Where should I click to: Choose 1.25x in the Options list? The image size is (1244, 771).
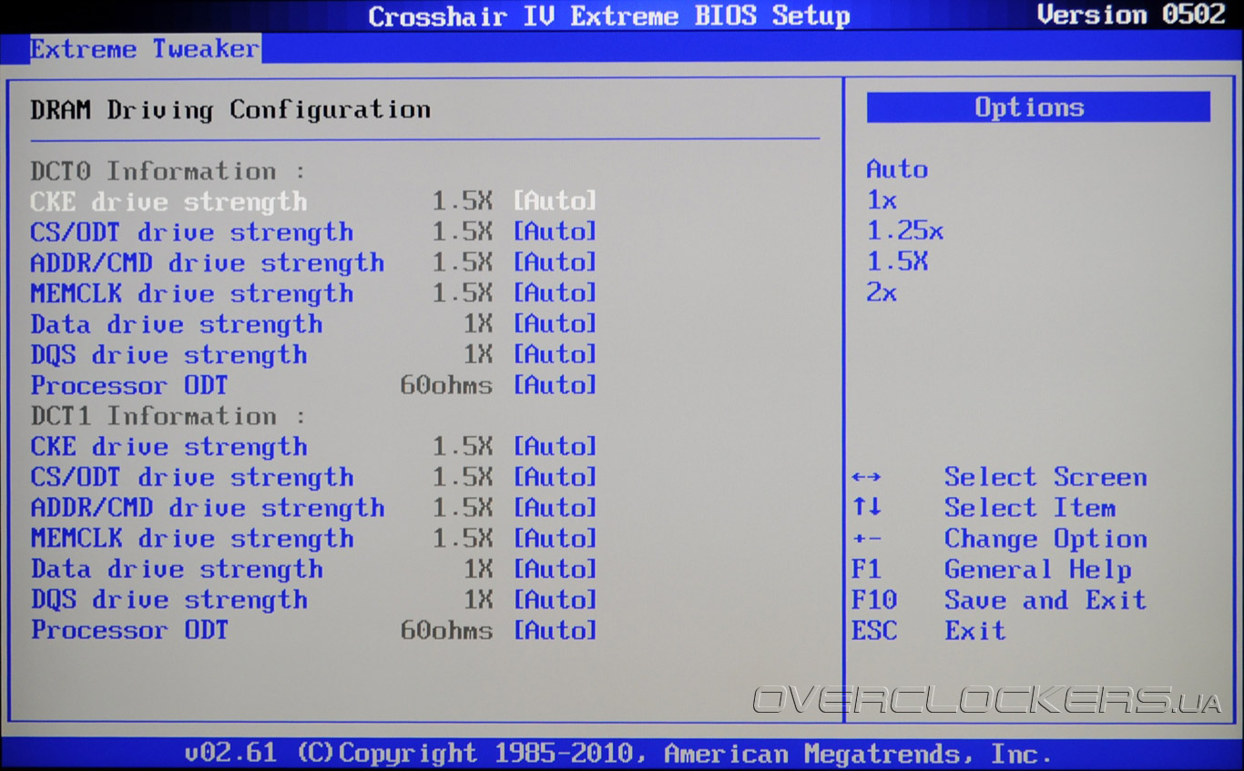[x=905, y=231]
